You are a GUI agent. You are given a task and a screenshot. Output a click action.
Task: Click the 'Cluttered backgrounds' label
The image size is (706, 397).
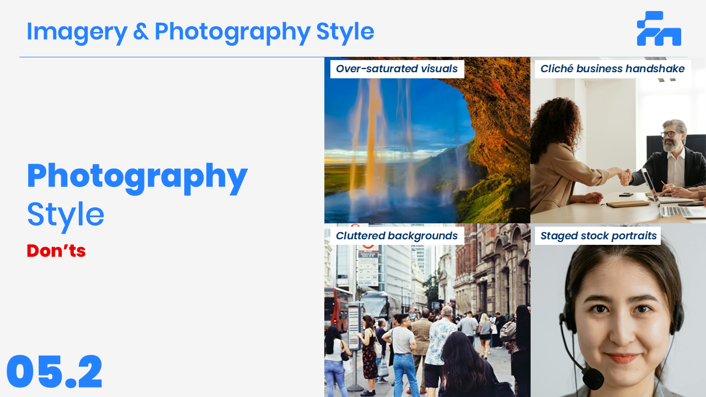(x=397, y=236)
